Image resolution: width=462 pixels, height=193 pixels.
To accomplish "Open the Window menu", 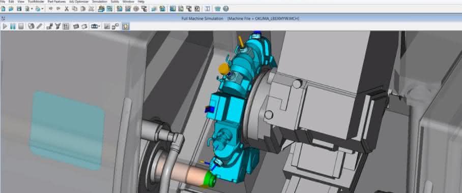I will [128, 2].
